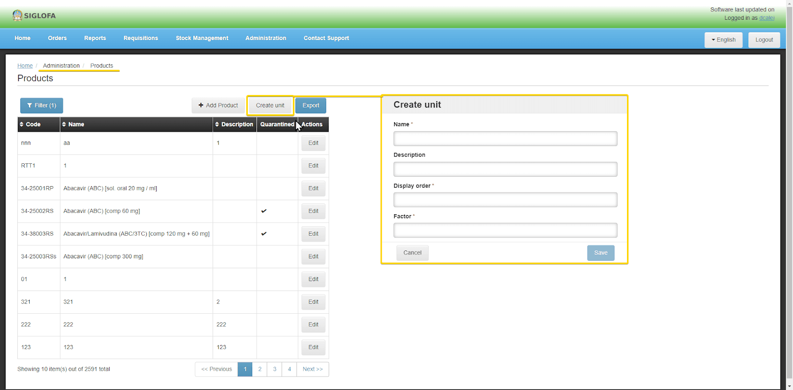Open the Reports menu

click(95, 38)
